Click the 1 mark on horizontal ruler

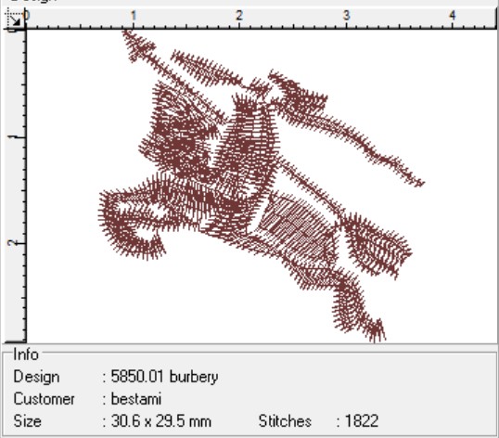pyautogui.click(x=133, y=15)
